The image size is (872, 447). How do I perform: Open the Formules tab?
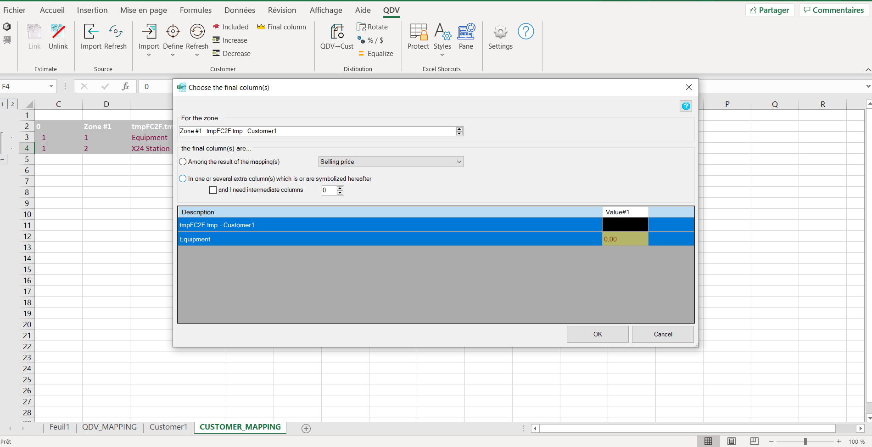196,10
